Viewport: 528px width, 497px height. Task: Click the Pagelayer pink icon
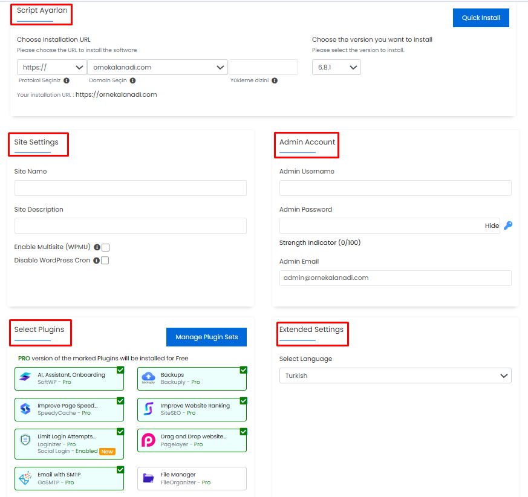pos(148,440)
